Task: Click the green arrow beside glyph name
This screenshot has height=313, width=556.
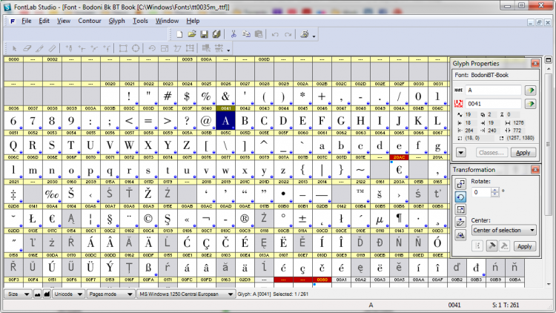Action: (x=531, y=90)
